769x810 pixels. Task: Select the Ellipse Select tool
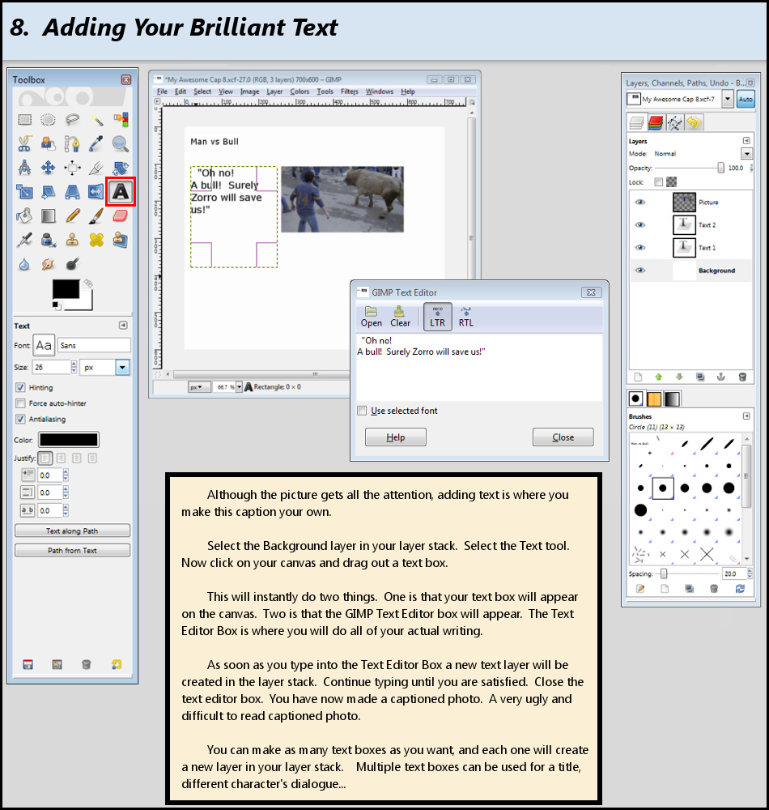(48, 120)
